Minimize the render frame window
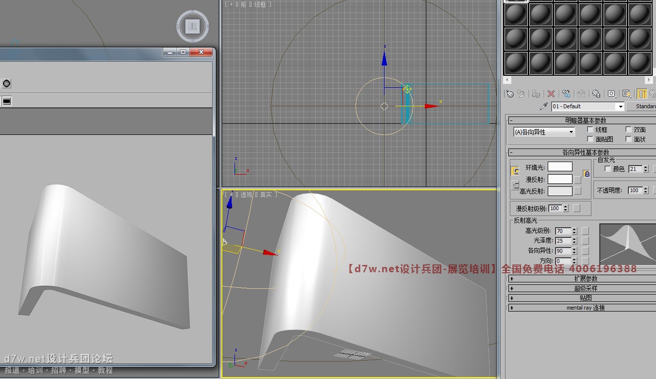Image resolution: width=656 pixels, height=379 pixels. 170,52
